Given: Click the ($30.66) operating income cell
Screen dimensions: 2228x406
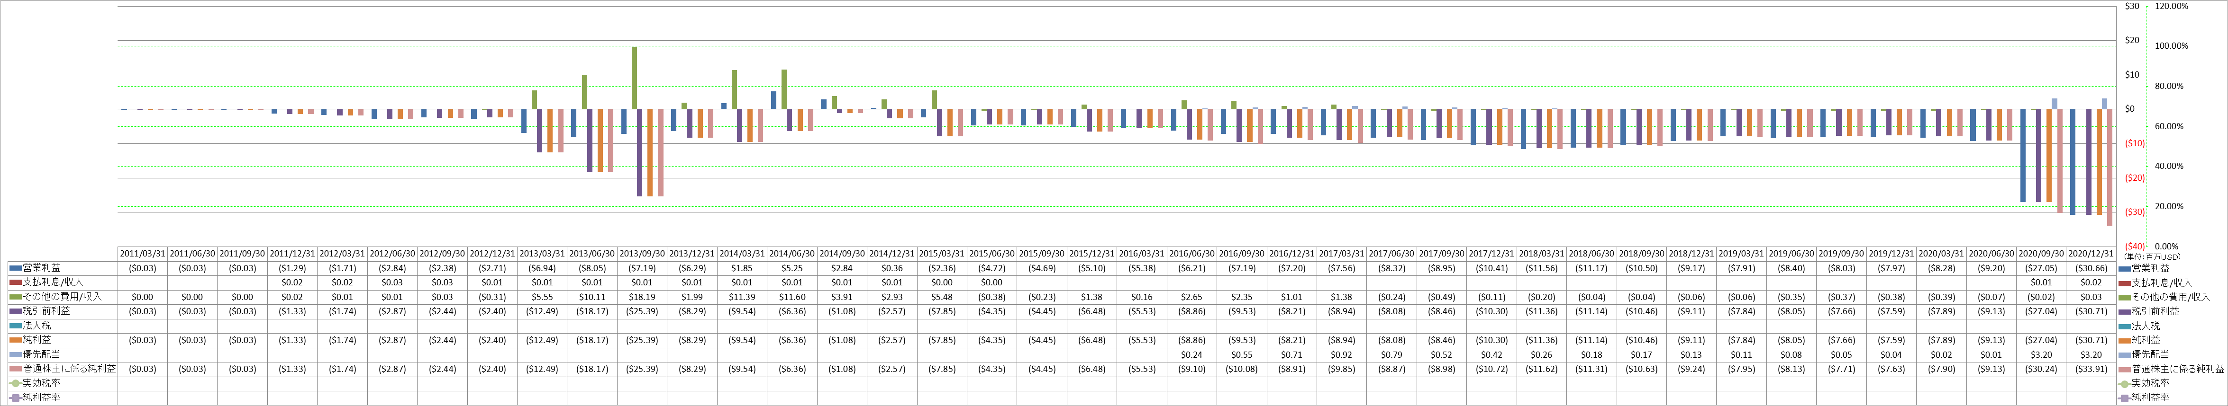Looking at the screenshot, I should (x=2092, y=269).
